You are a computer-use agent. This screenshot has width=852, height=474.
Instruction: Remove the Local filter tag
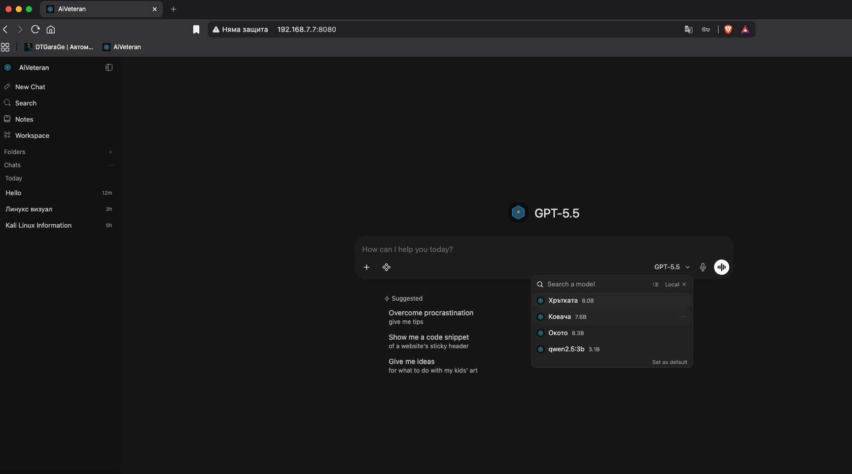684,284
